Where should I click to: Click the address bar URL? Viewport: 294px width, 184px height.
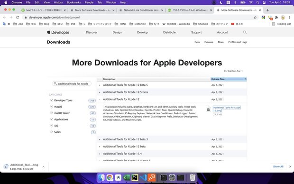[54, 18]
